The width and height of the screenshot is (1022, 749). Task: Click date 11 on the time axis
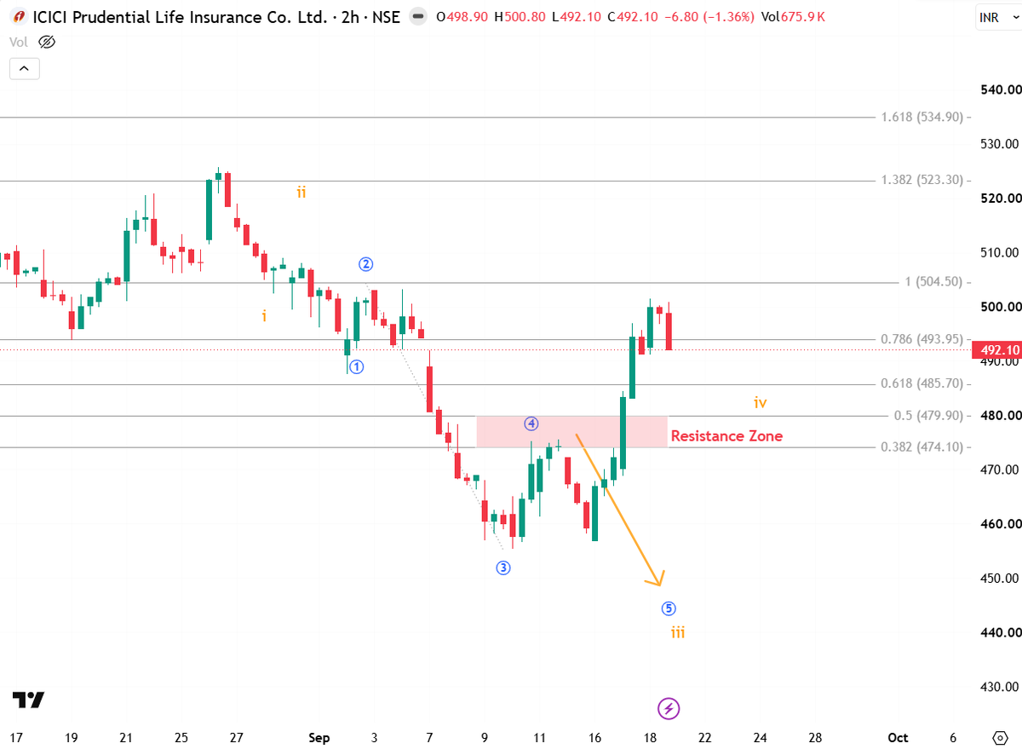(x=539, y=737)
